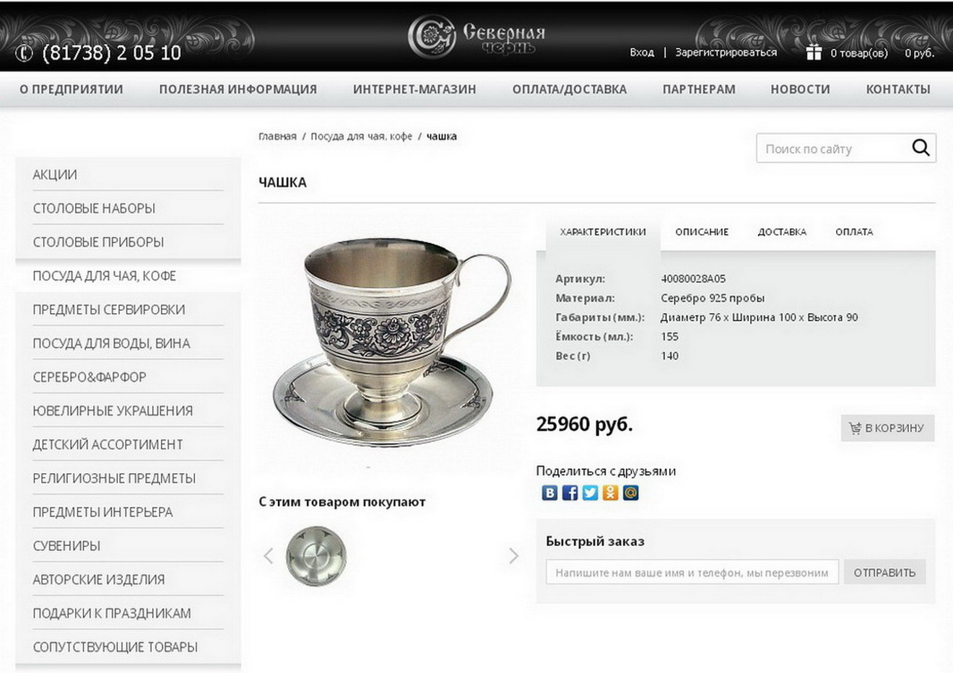
Task: Focus the quick order name and phone field
Action: pyautogui.click(x=692, y=572)
